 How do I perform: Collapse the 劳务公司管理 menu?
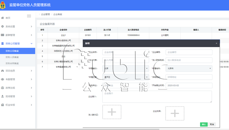pyautogui.click(x=17, y=44)
